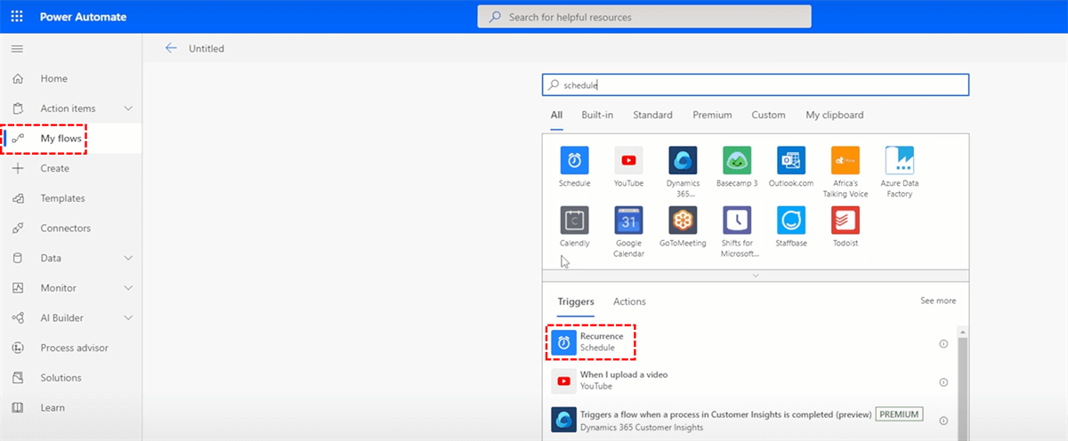The height and width of the screenshot is (441, 1068).
Task: Select the Calendly connector icon
Action: coord(574,220)
